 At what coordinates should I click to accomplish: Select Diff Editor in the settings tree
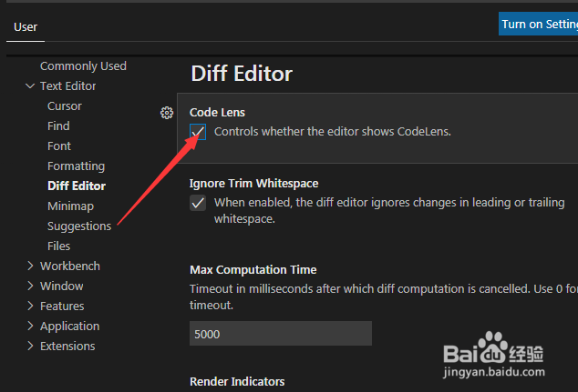(77, 186)
